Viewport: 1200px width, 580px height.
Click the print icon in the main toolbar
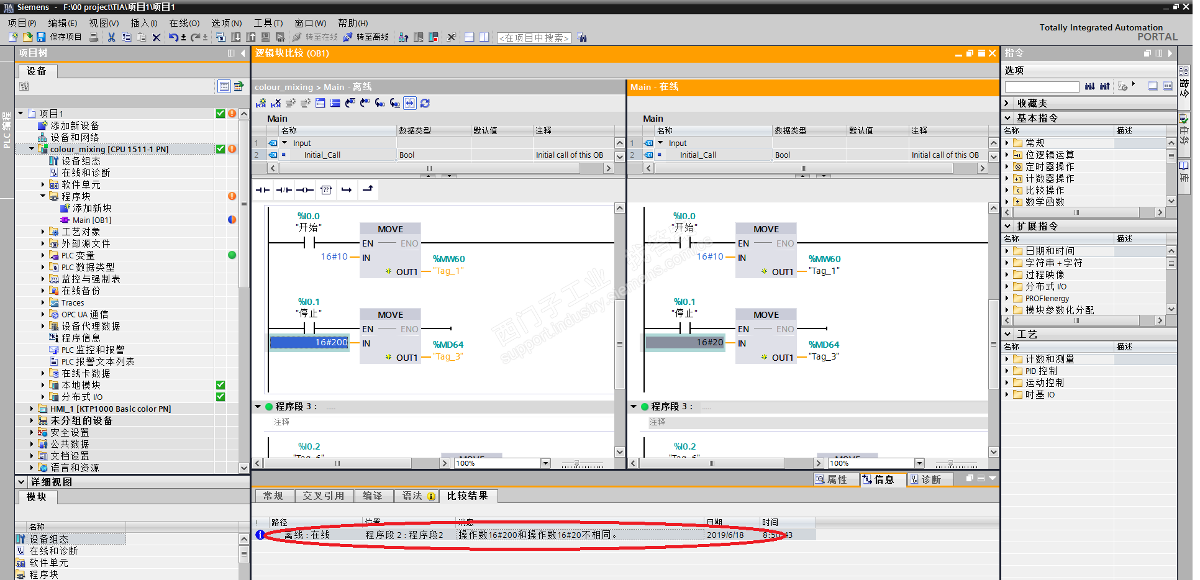click(x=94, y=37)
